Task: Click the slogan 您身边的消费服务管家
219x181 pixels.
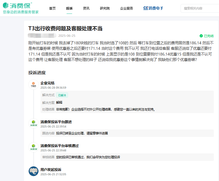Action: click(21, 12)
